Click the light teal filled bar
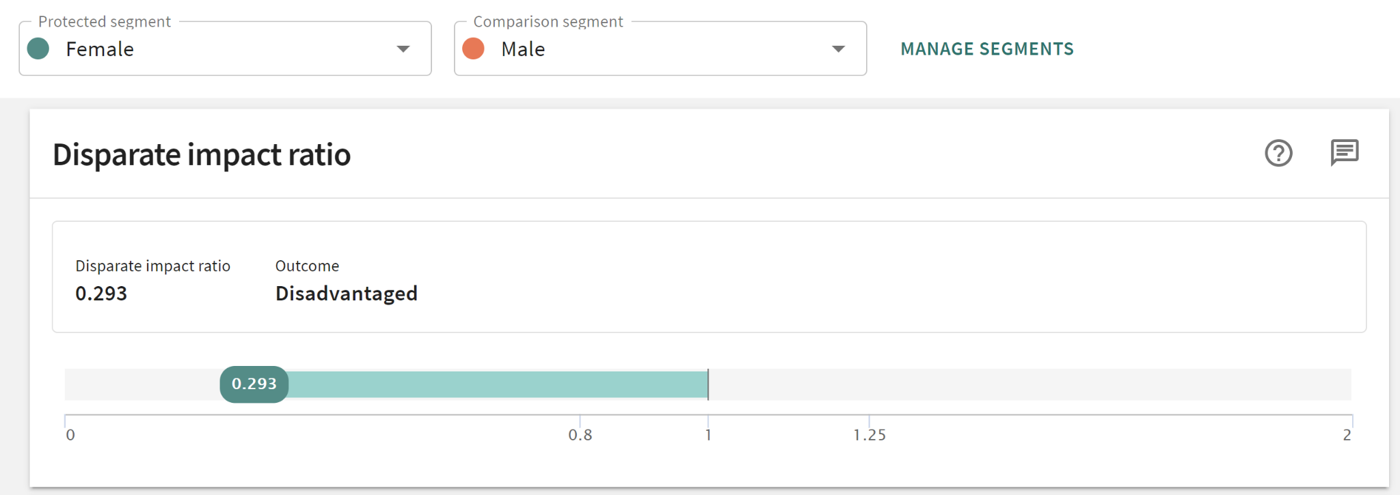Image resolution: width=1400 pixels, height=495 pixels. (498, 384)
